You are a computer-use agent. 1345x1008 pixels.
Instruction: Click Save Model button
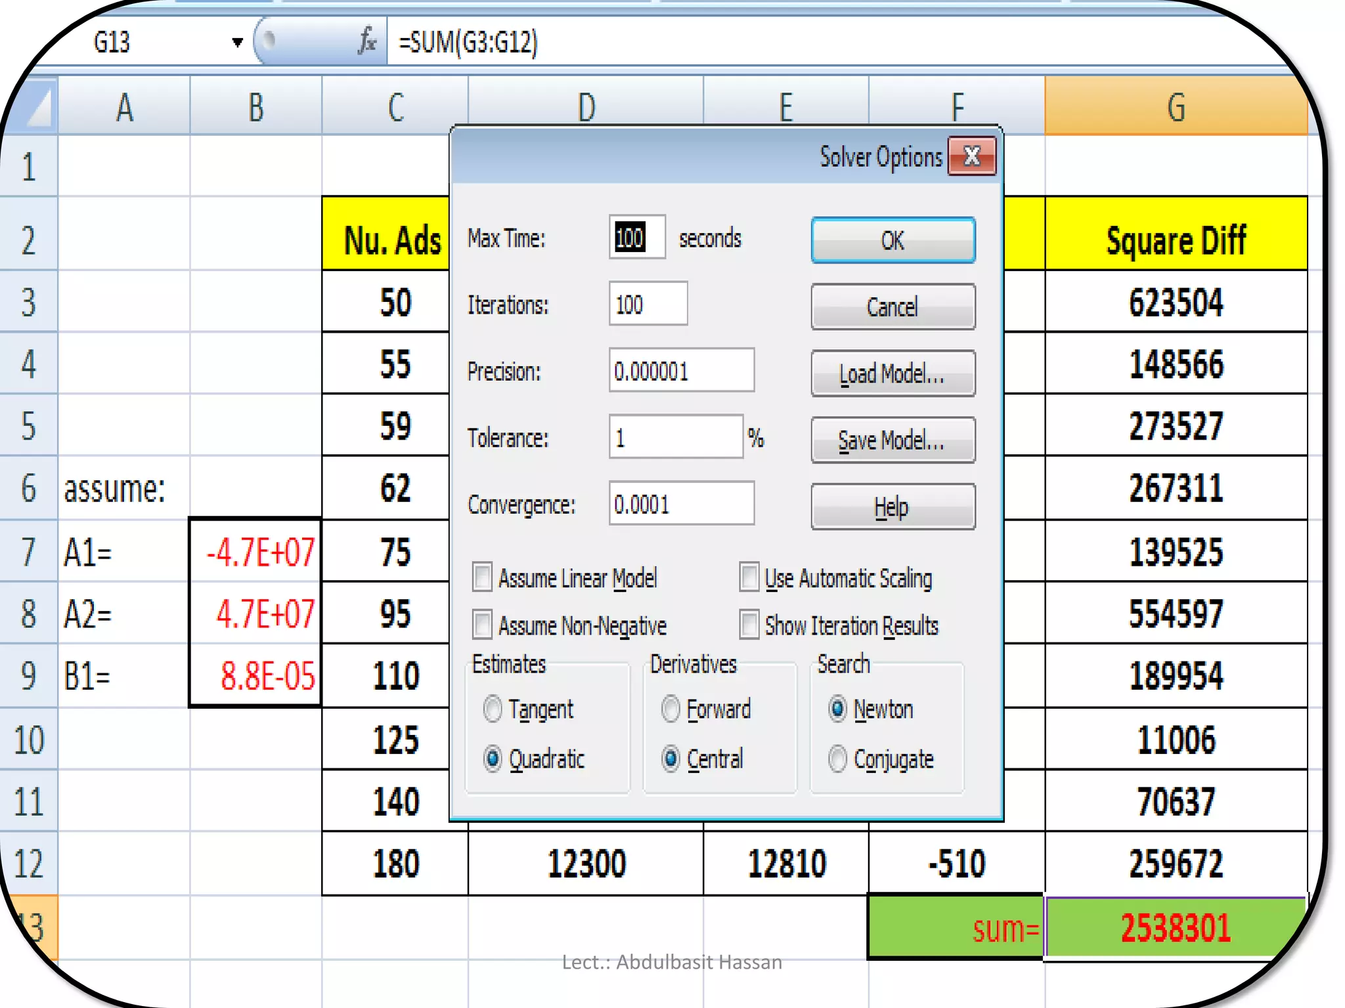click(x=893, y=440)
